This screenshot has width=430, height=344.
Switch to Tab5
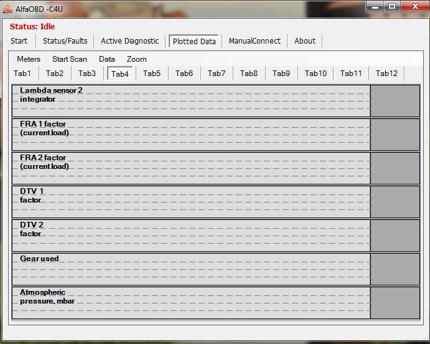(x=152, y=74)
